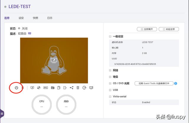Select the UUID value b742826b-d235-4b6f-8752-c0eeb87d5035
Image resolution: width=189 pixels, height=123 pixels.
coord(135,64)
